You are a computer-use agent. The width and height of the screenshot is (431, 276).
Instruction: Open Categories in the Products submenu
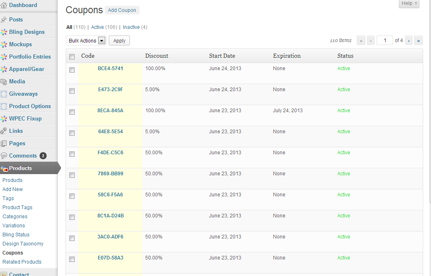pos(15,217)
